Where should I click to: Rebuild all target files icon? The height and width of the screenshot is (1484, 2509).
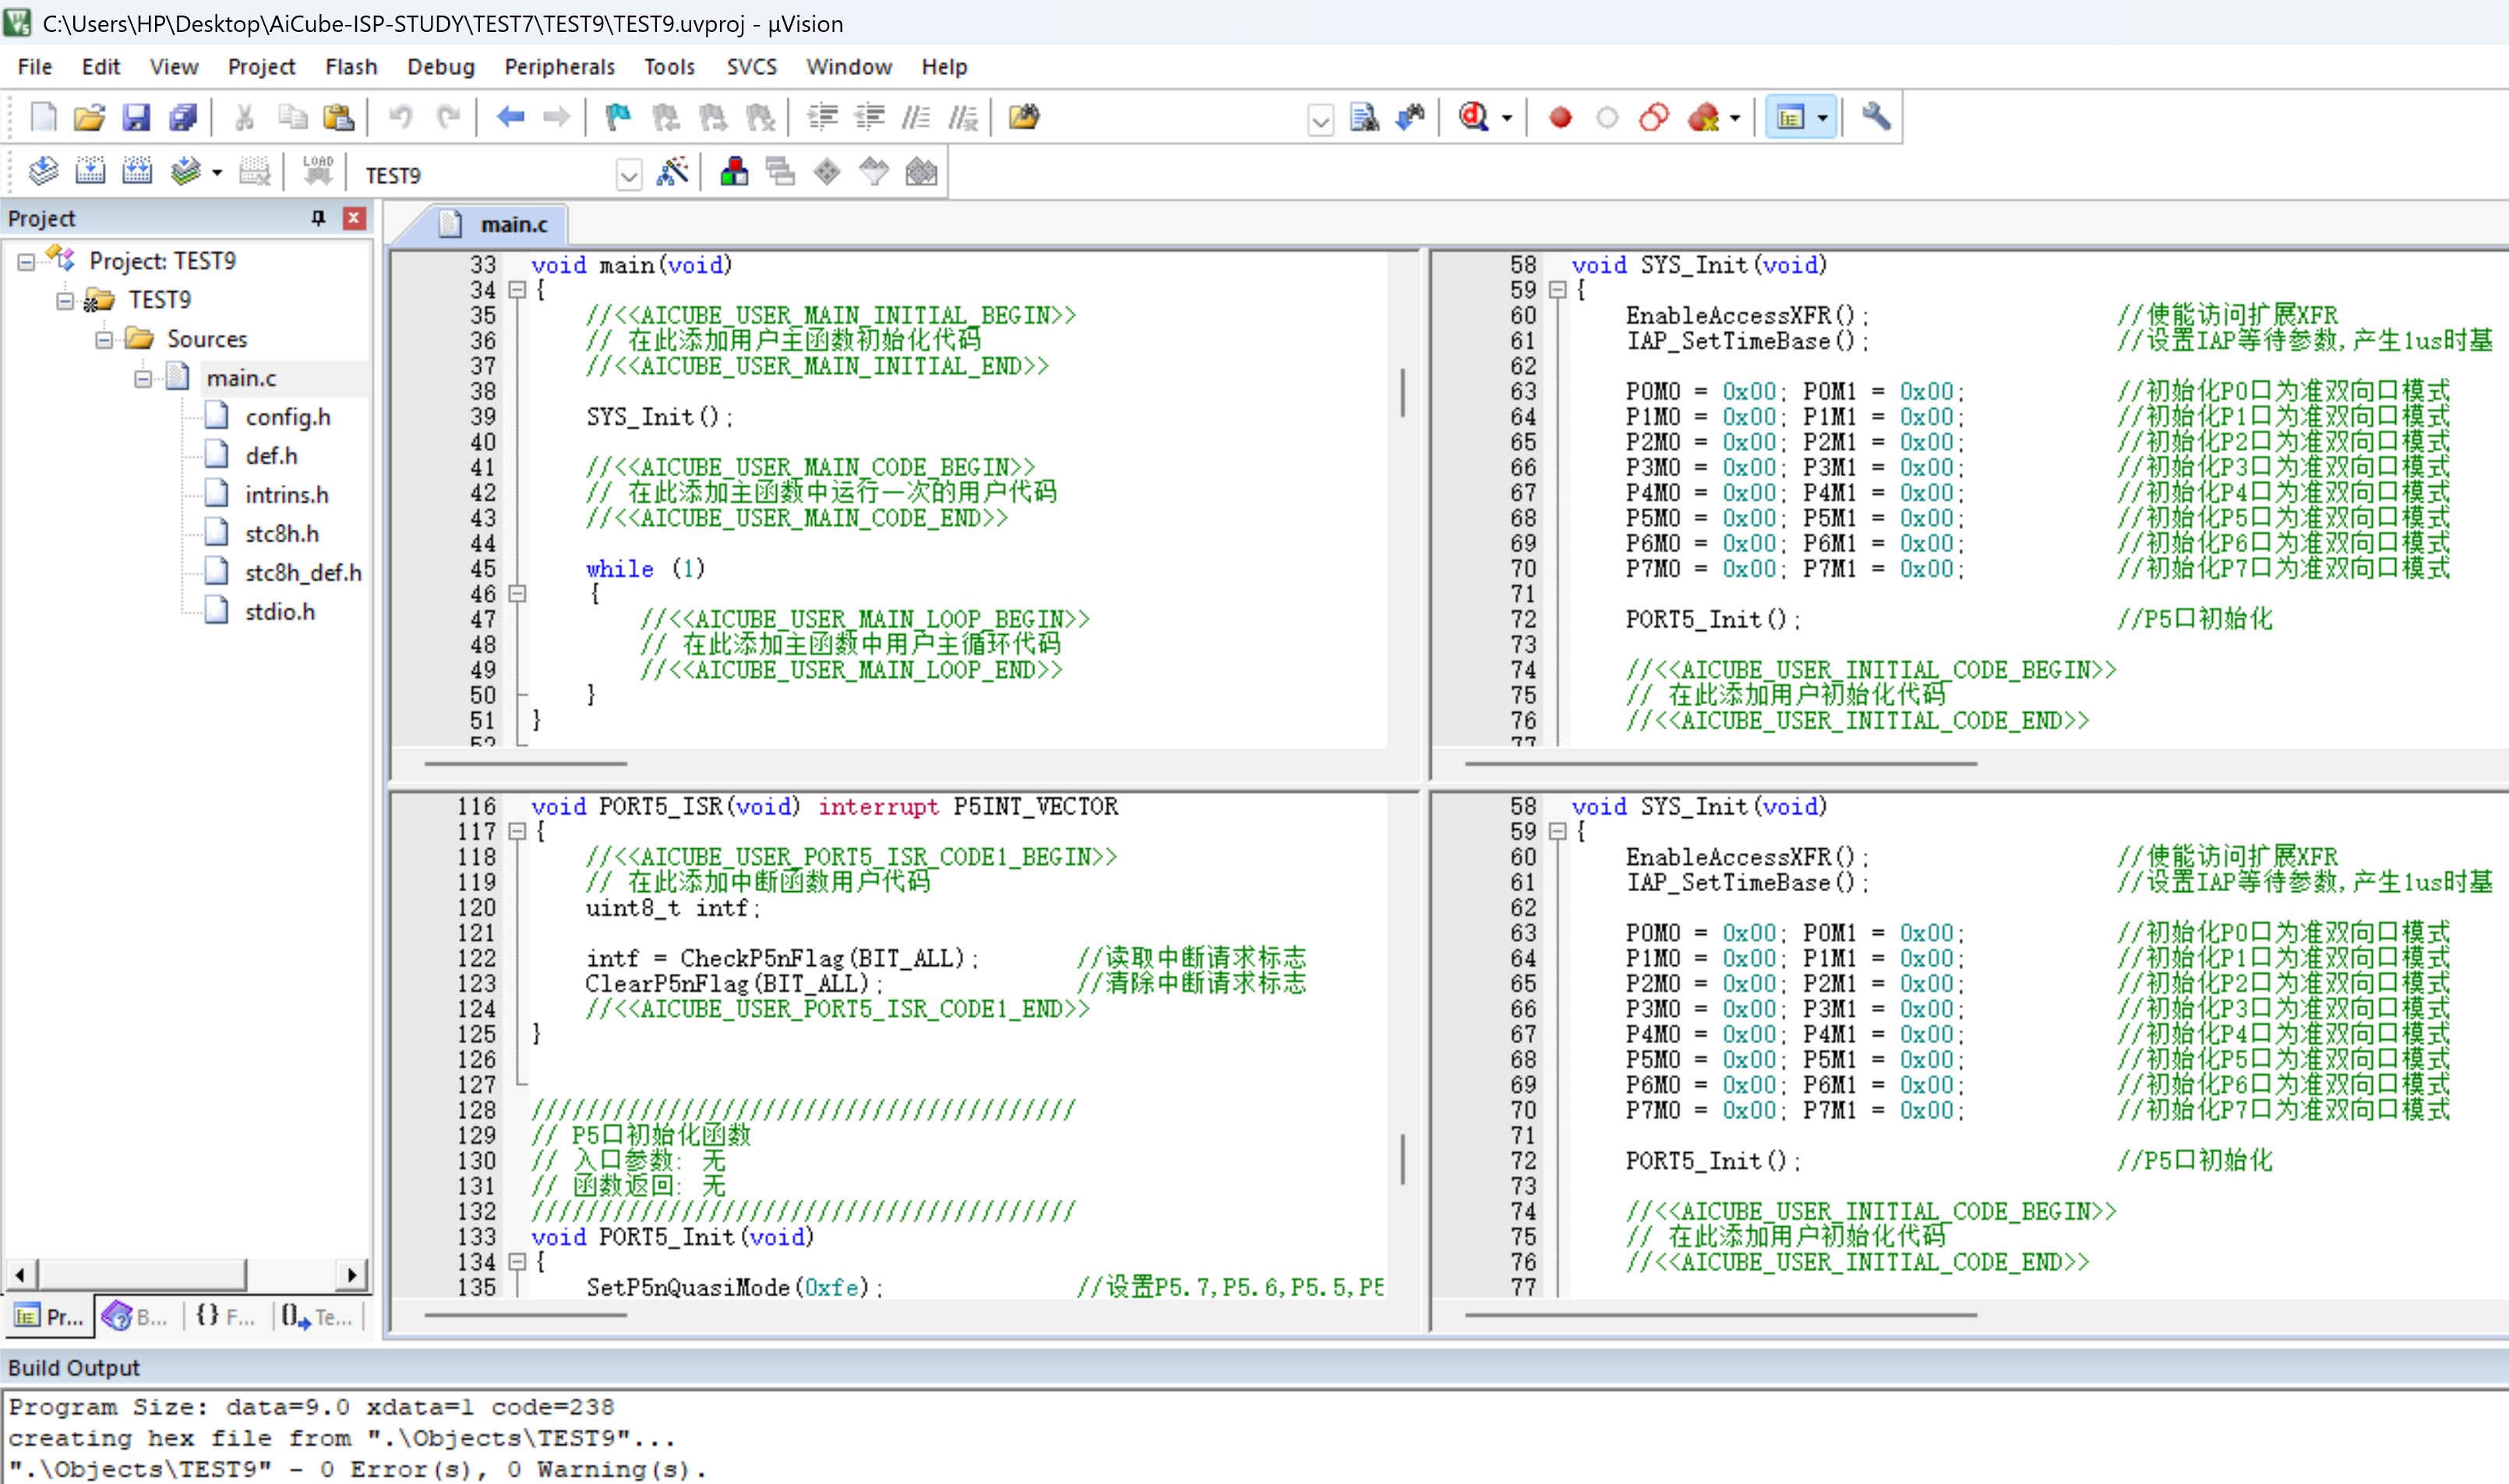(x=137, y=172)
